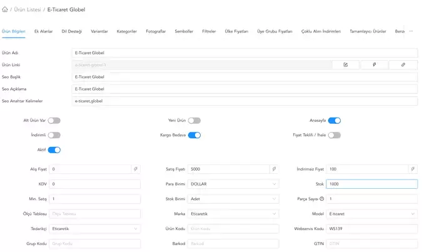This screenshot has height=252, width=422.
Task: Disable the Kargo Bedava switch
Action: coord(194,135)
